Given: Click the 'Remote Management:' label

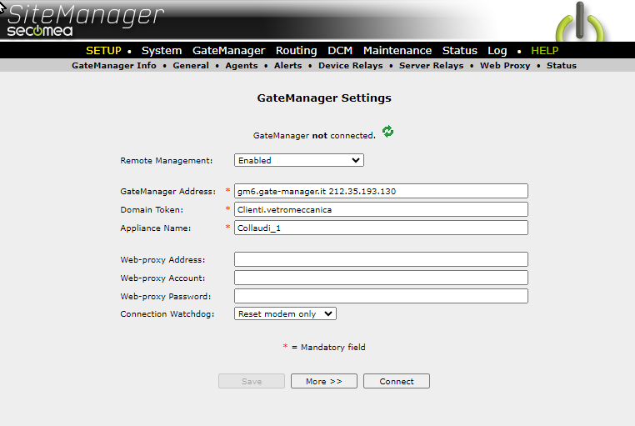Looking at the screenshot, I should (x=166, y=161).
